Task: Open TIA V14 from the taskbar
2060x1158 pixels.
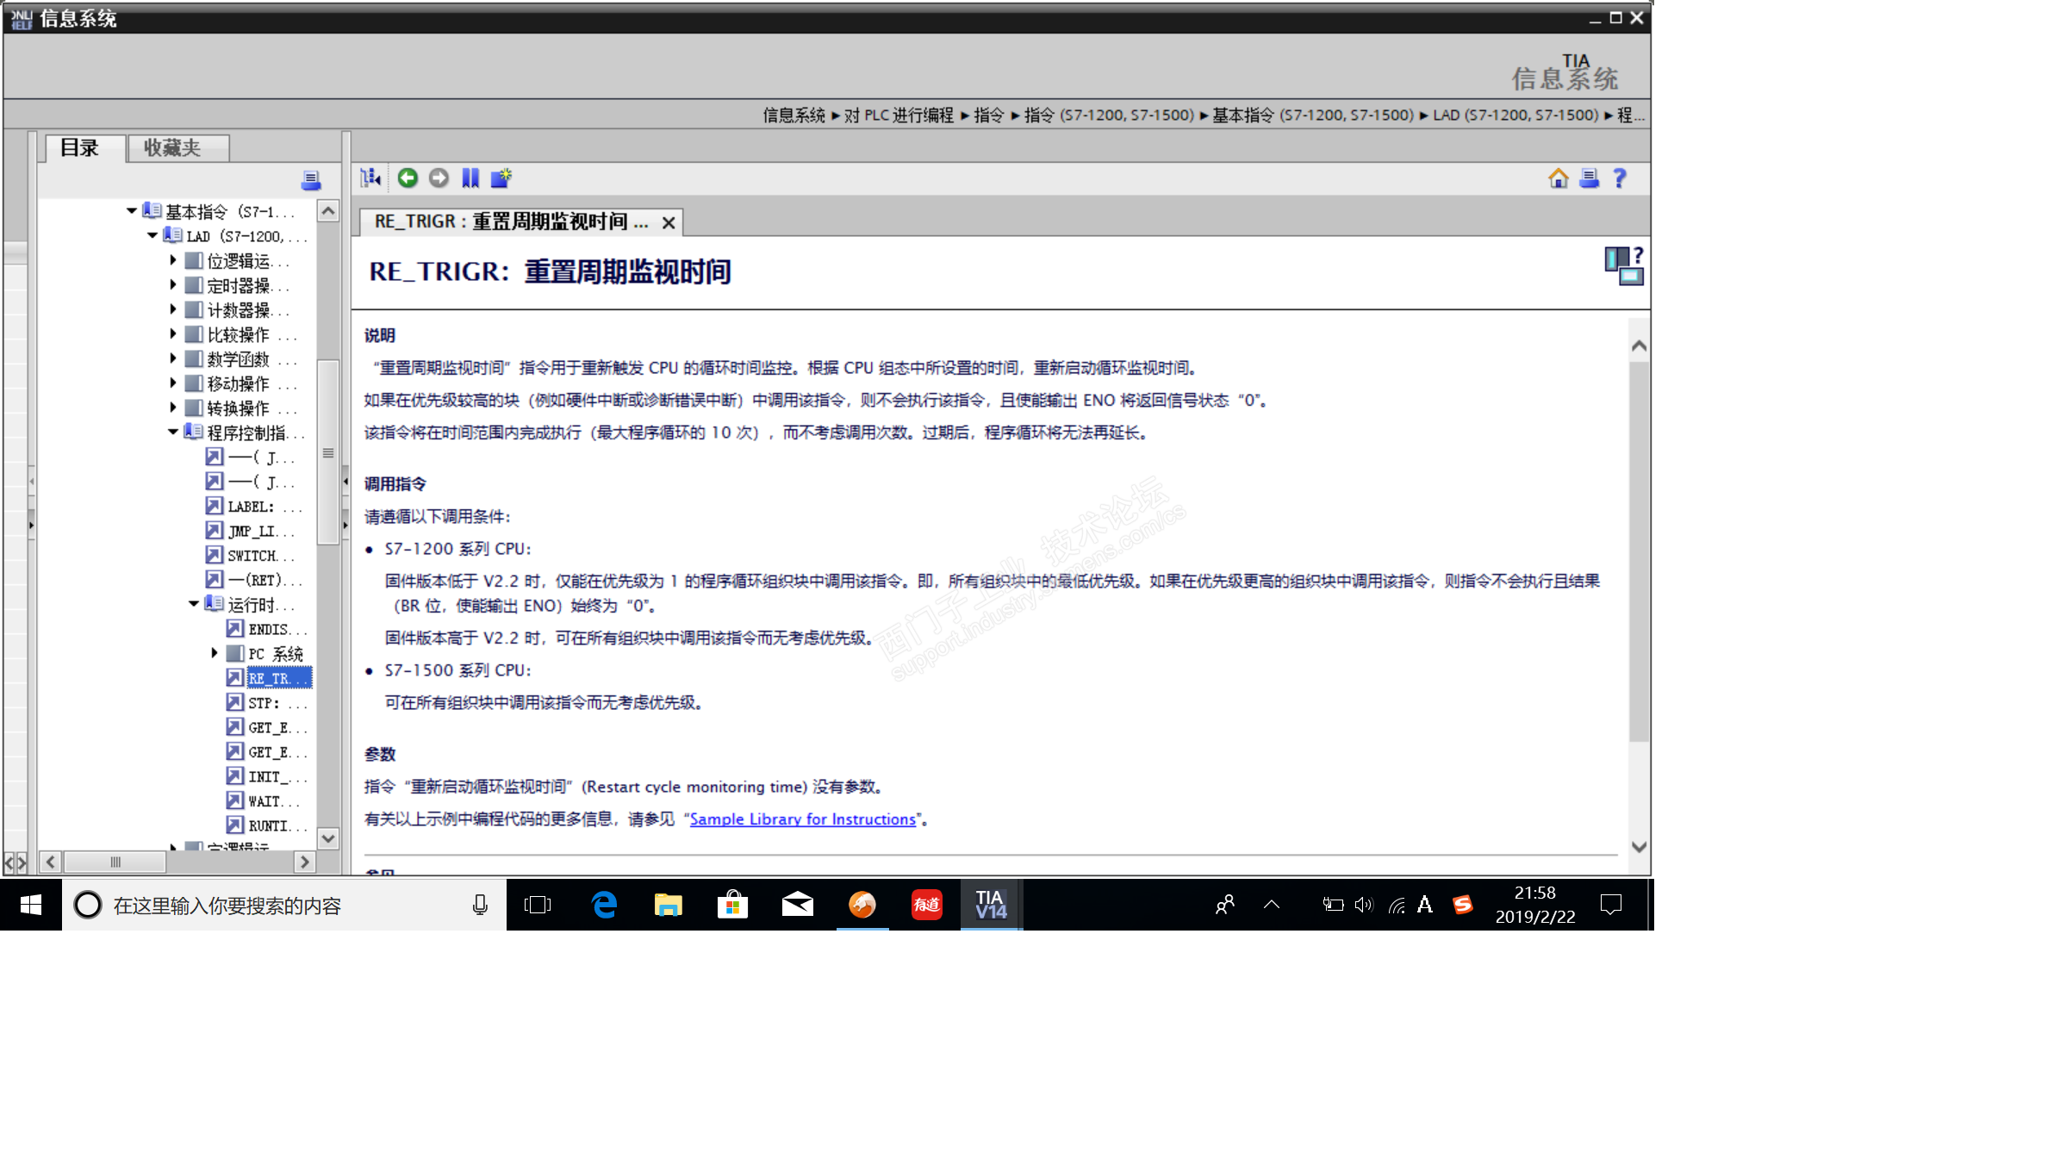Action: point(991,905)
